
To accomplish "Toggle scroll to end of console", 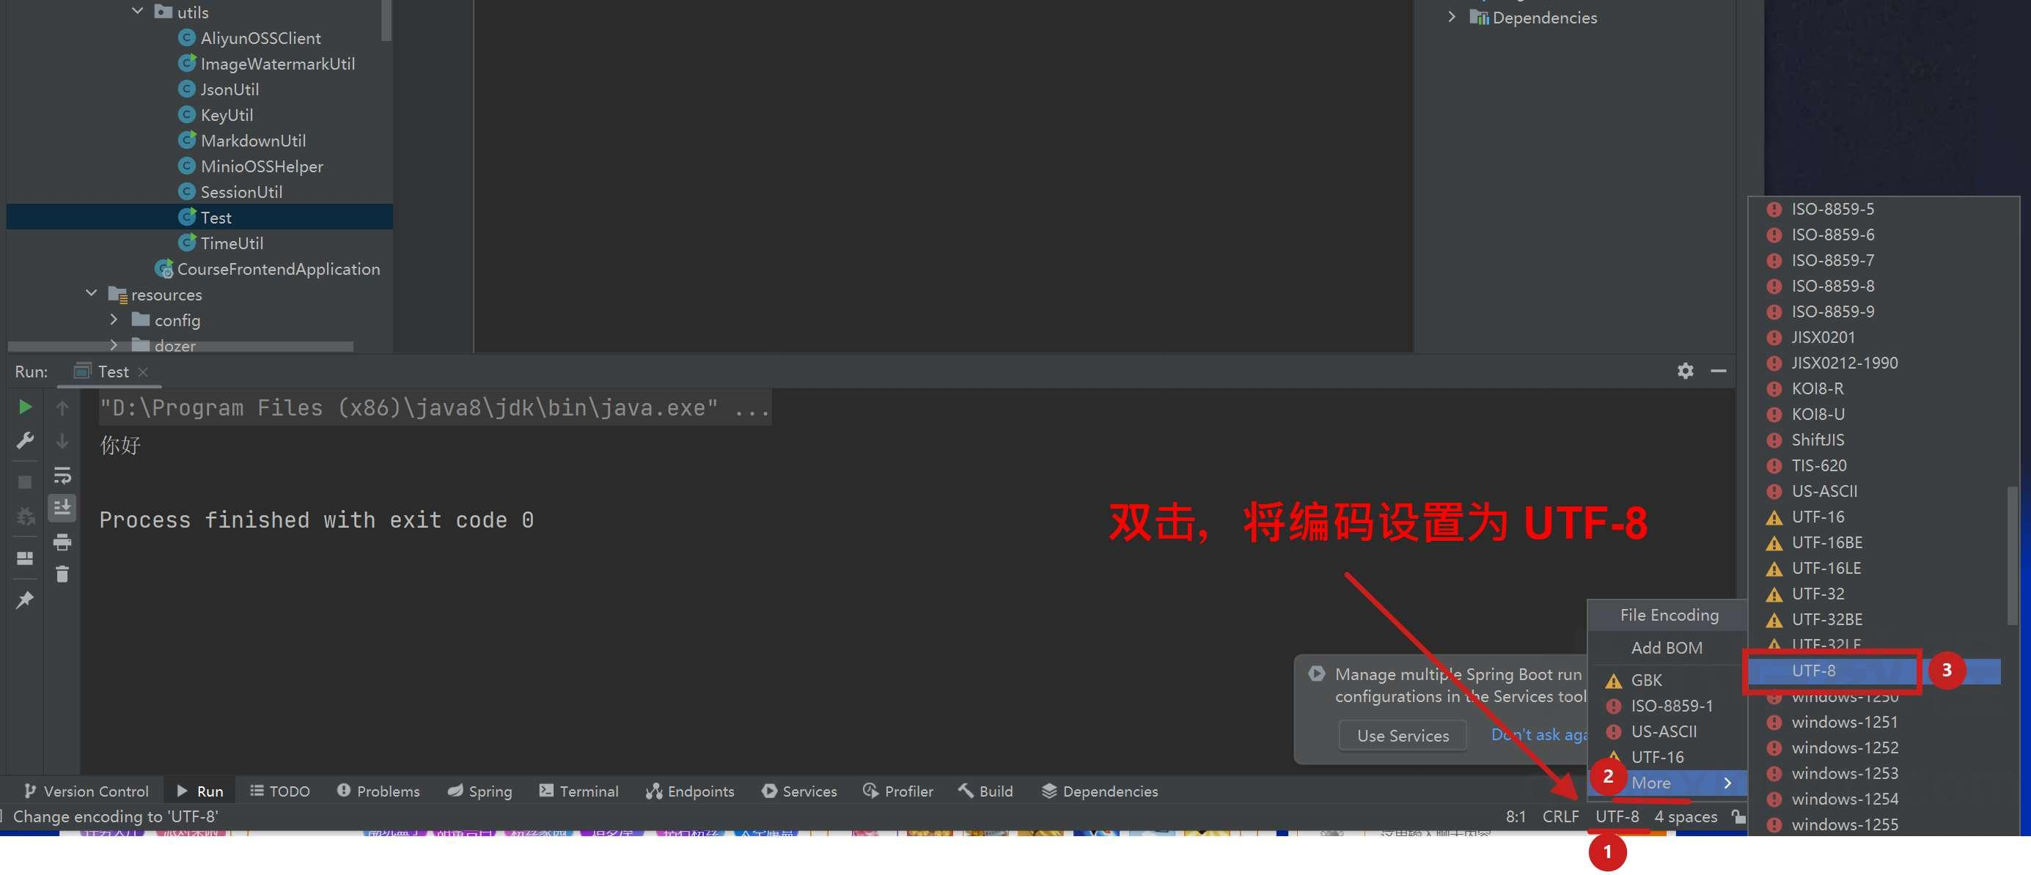I will coord(62,508).
